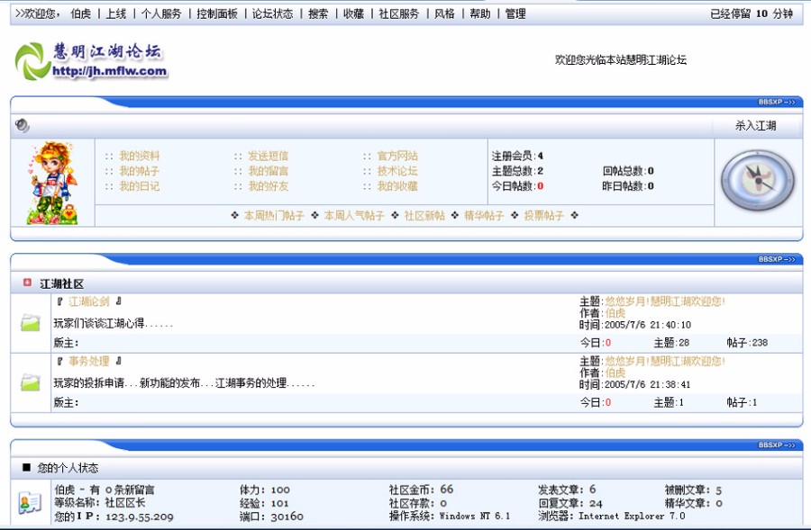Image resolution: width=811 pixels, height=530 pixels.
Task: Click the 杀入江湖 link
Action: [x=756, y=126]
